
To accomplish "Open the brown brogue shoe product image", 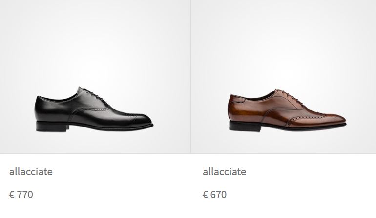I will pos(287,110).
